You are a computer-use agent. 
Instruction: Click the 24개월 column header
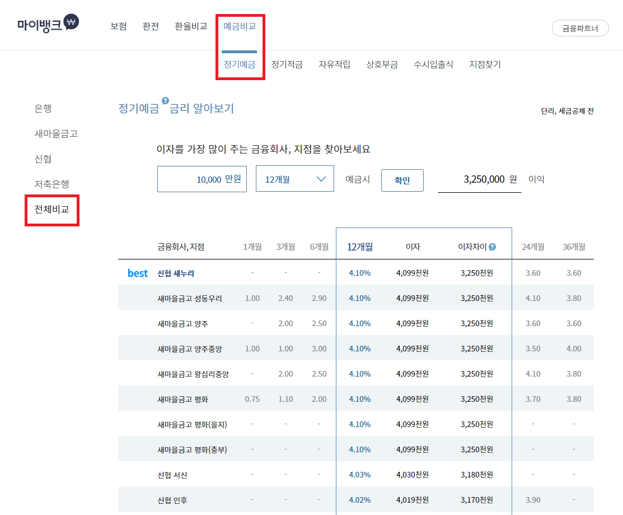tap(533, 247)
